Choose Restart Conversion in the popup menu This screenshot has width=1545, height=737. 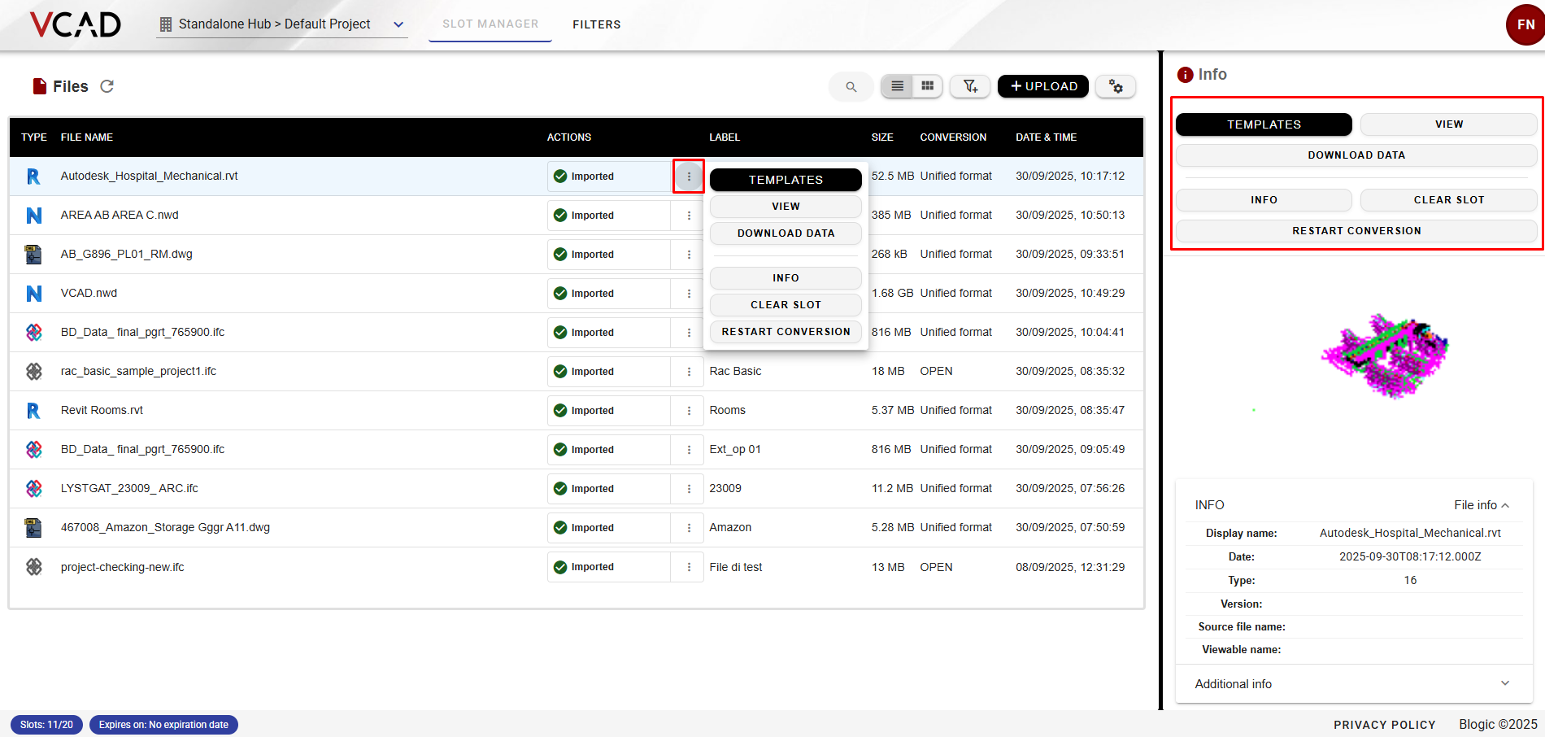pyautogui.click(x=786, y=332)
